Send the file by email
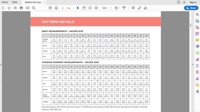This screenshot has height=112, width=200. 27,8
